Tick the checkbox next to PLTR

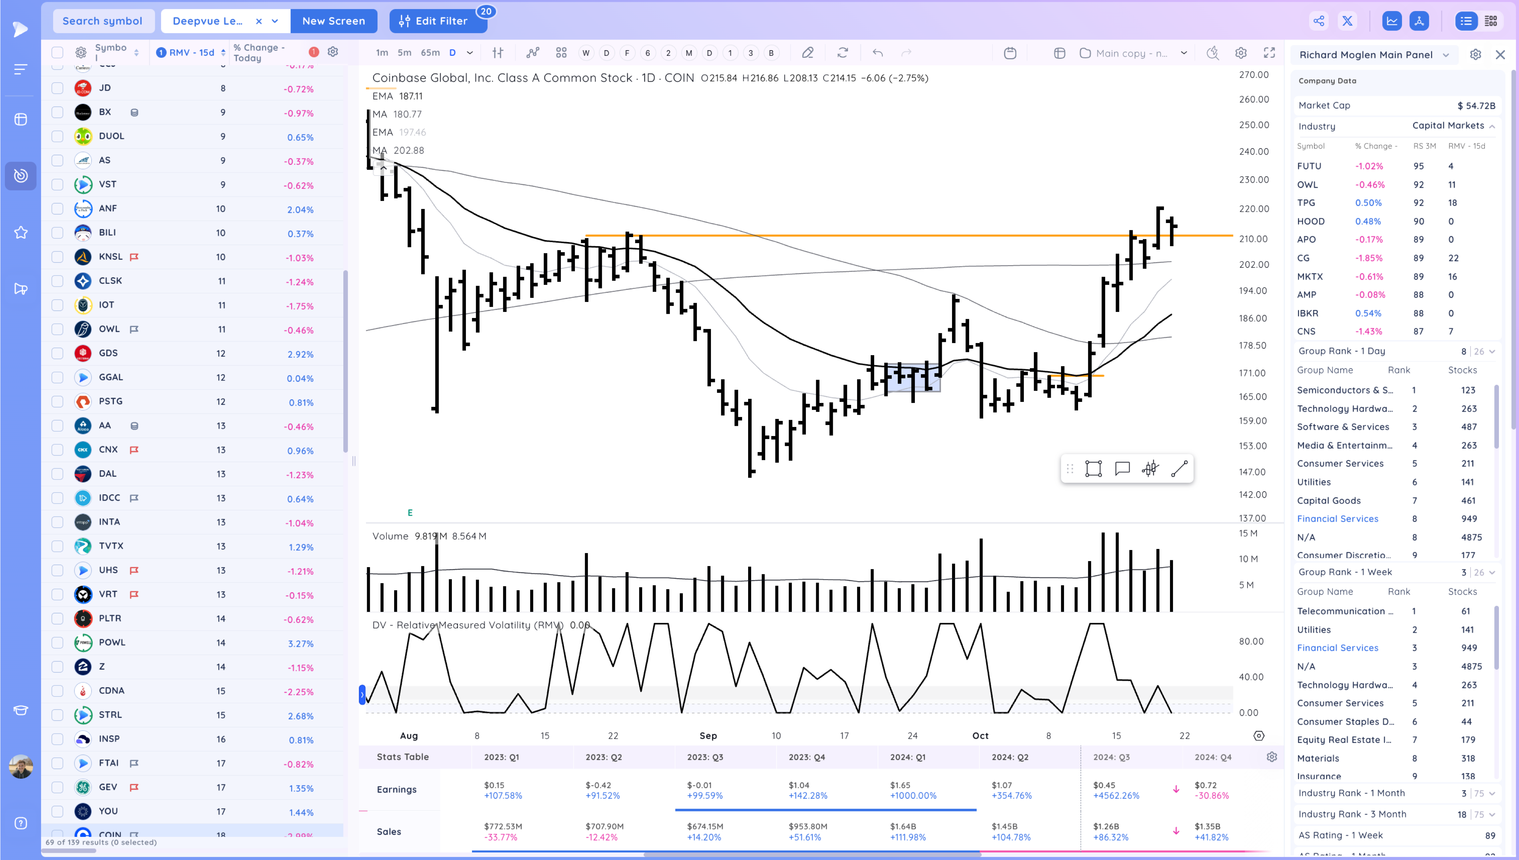point(57,618)
